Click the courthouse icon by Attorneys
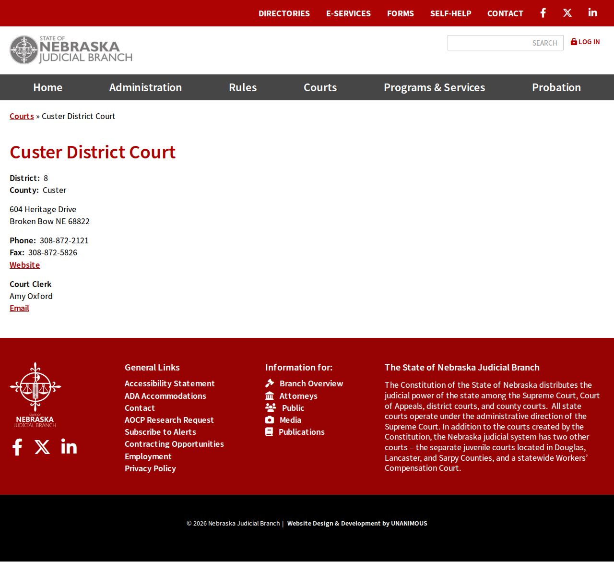This screenshot has width=614, height=562. click(270, 395)
